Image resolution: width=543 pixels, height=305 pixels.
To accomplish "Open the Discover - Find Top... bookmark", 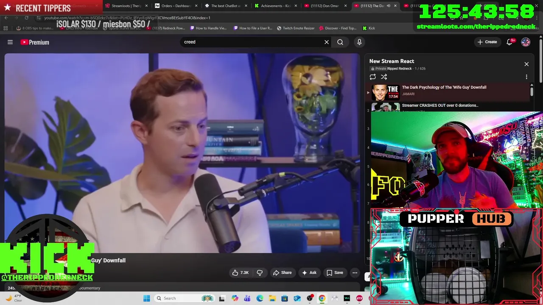I will (x=338, y=28).
